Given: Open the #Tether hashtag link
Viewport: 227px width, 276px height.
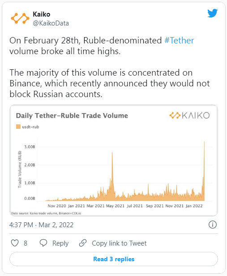Looking at the screenshot, I should click(179, 40).
